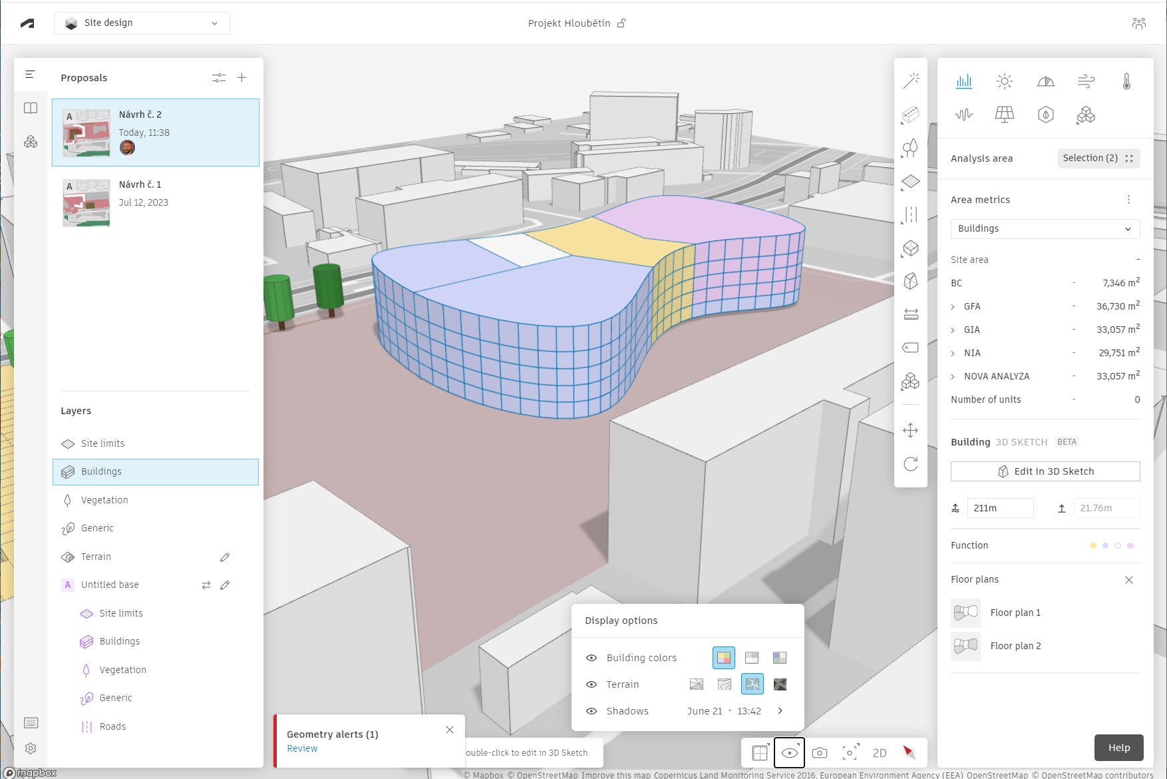Screen dimensions: 1167x779
Task: Click the camera screenshot icon
Action: (820, 752)
